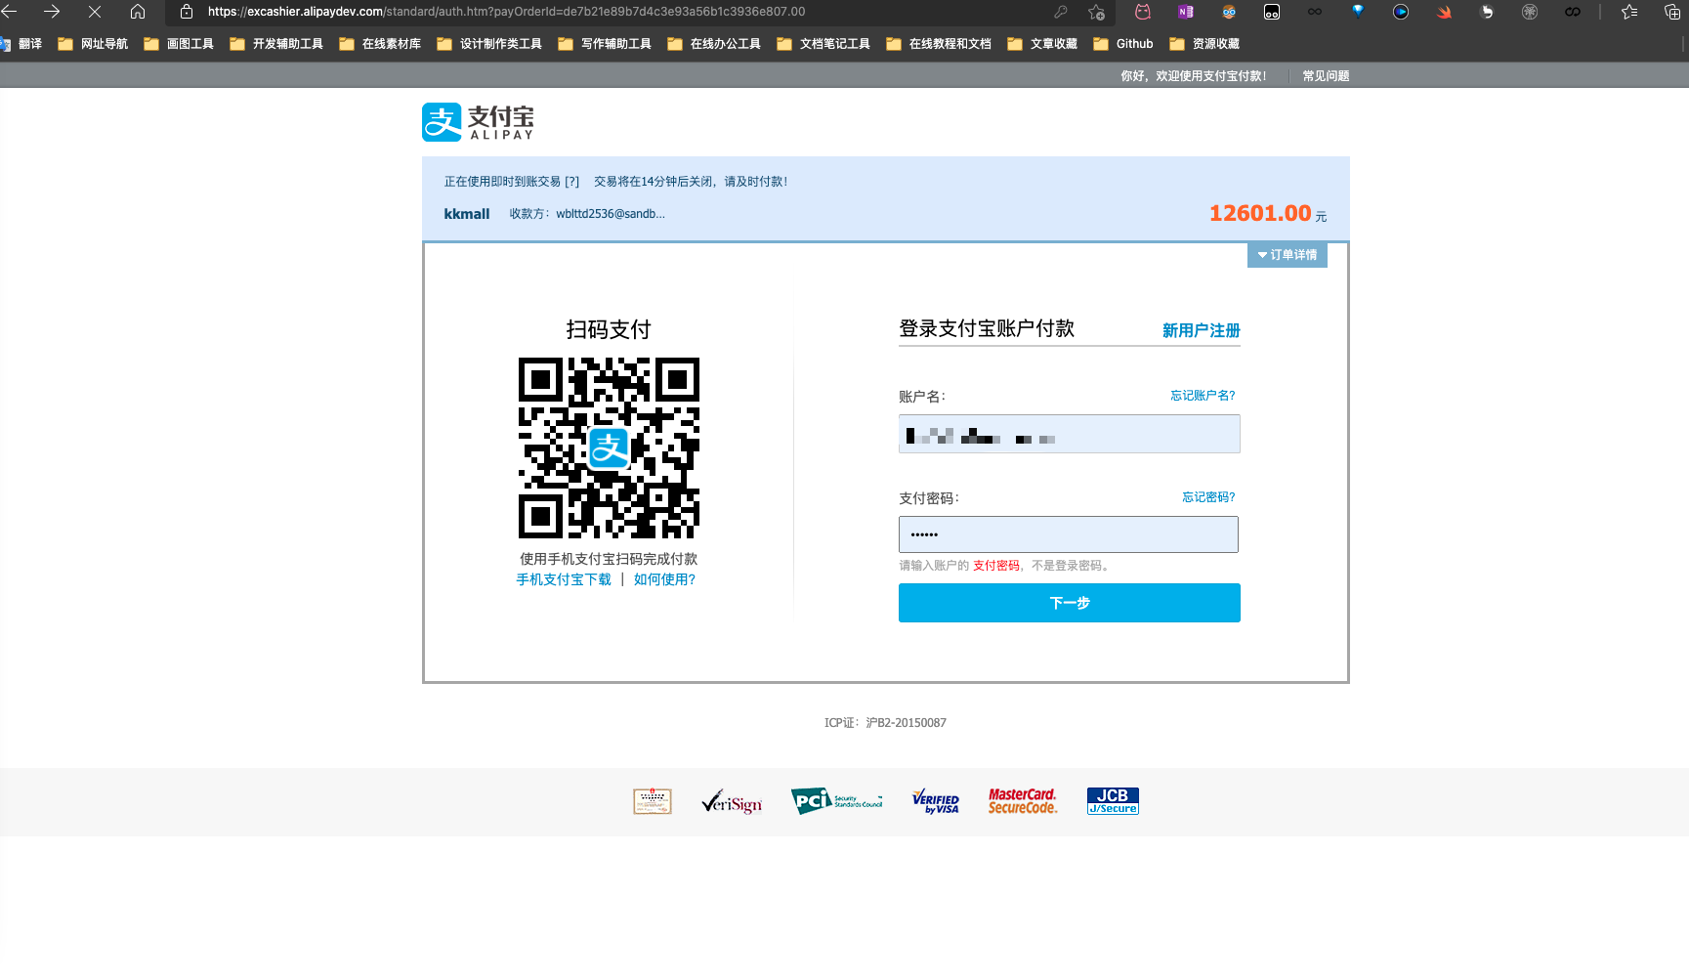Open the 文章收藏 bookmark folder
The width and height of the screenshot is (1689, 980).
(1043, 44)
